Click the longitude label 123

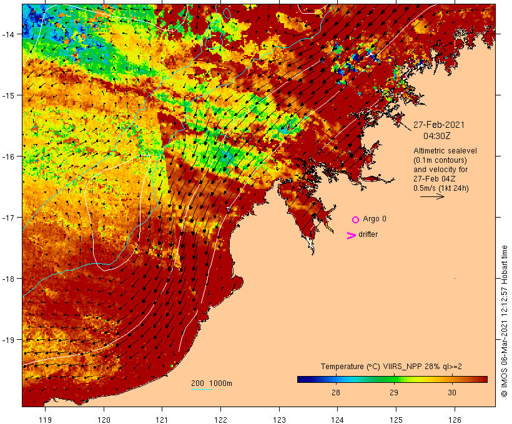pyautogui.click(x=279, y=420)
